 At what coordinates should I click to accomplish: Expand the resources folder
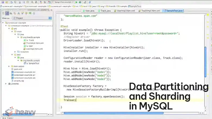(x=15, y=52)
